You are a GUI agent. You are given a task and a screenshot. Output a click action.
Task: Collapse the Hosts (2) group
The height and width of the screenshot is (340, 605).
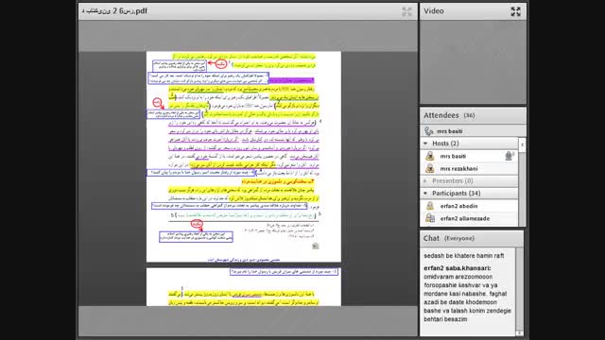(425, 144)
